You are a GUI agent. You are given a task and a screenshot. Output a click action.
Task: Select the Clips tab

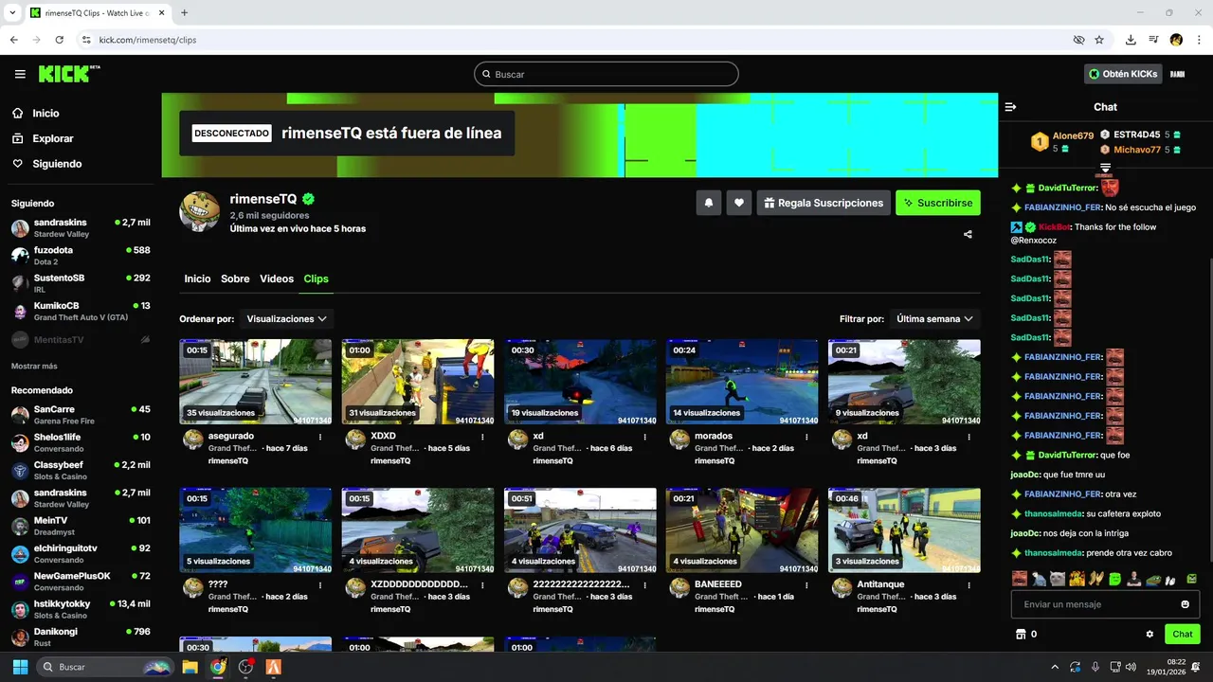click(316, 278)
